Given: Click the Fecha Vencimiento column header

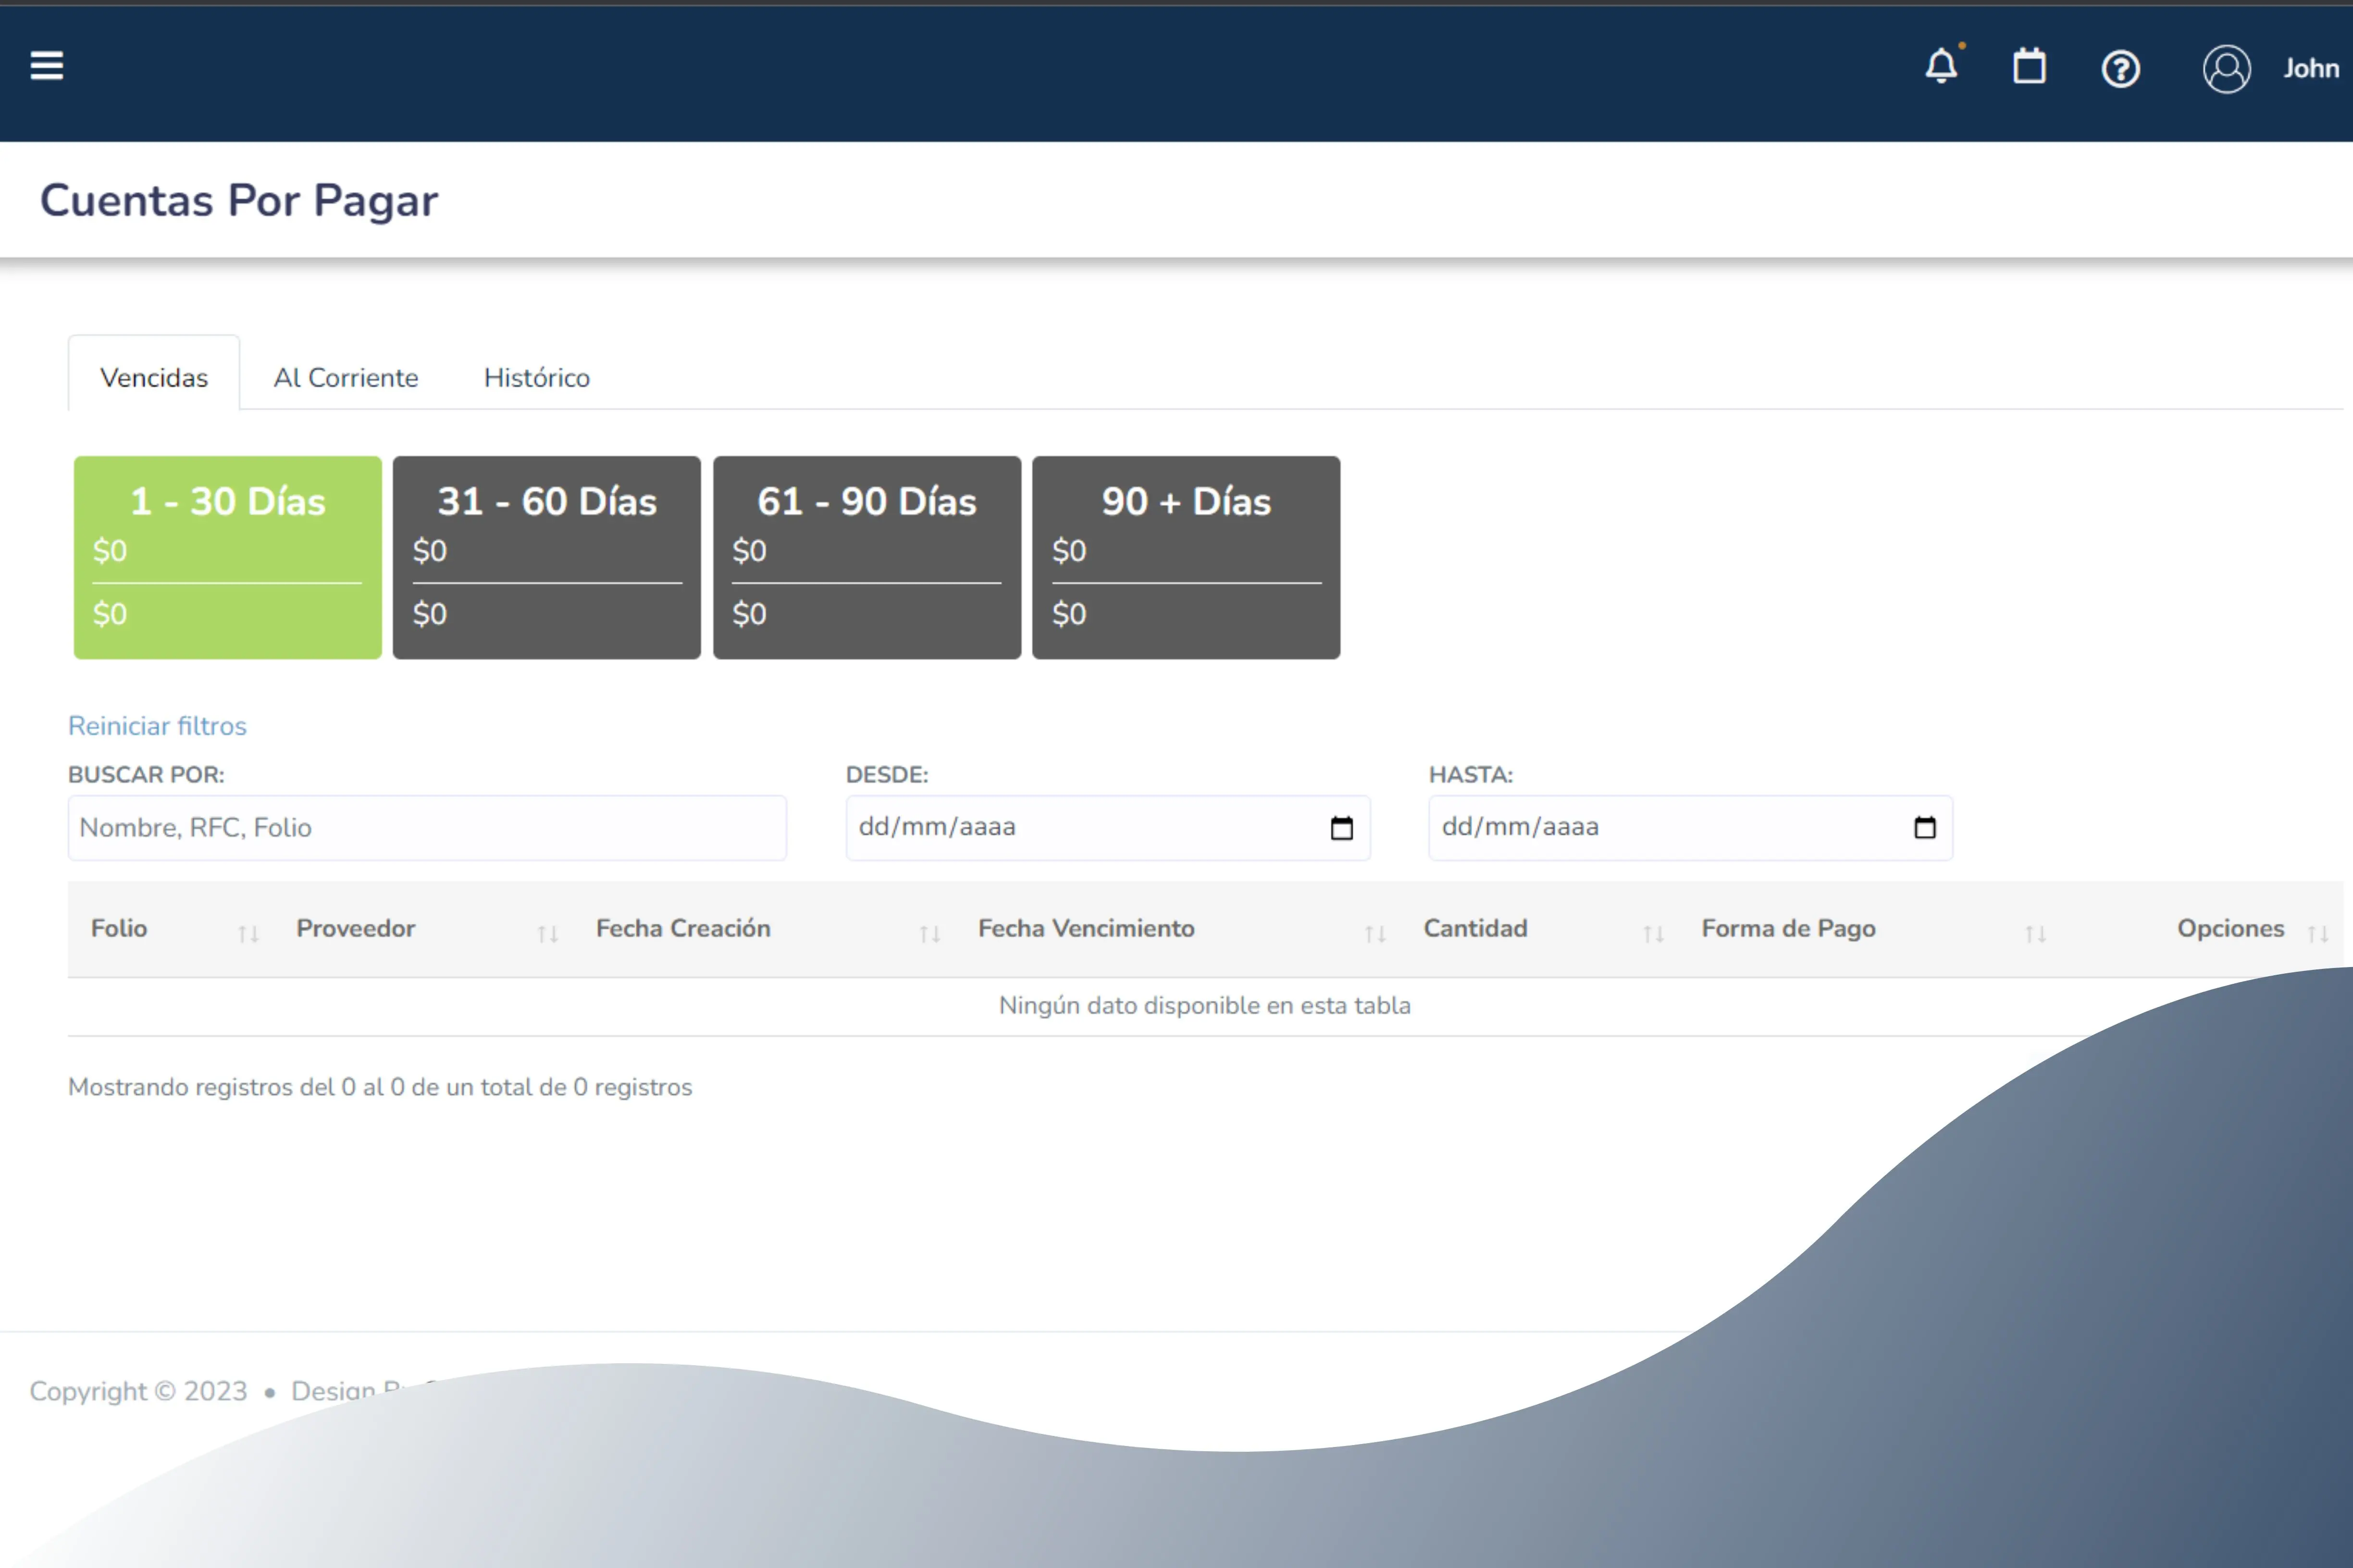Looking at the screenshot, I should coord(1087,928).
